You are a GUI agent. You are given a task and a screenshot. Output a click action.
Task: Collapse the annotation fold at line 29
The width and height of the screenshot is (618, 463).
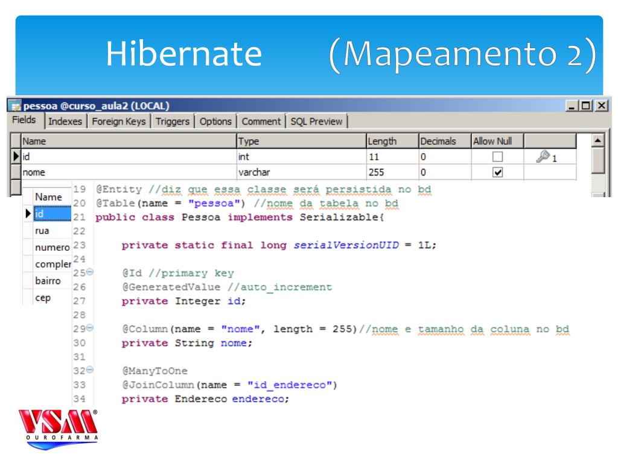(x=90, y=327)
